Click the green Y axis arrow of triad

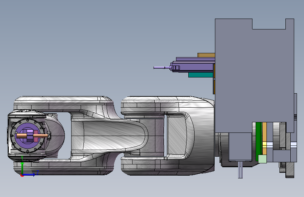click(x=22, y=168)
